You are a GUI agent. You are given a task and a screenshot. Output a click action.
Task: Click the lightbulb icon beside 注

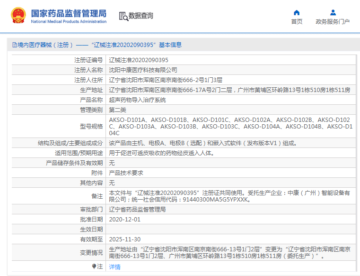pos(94,267)
